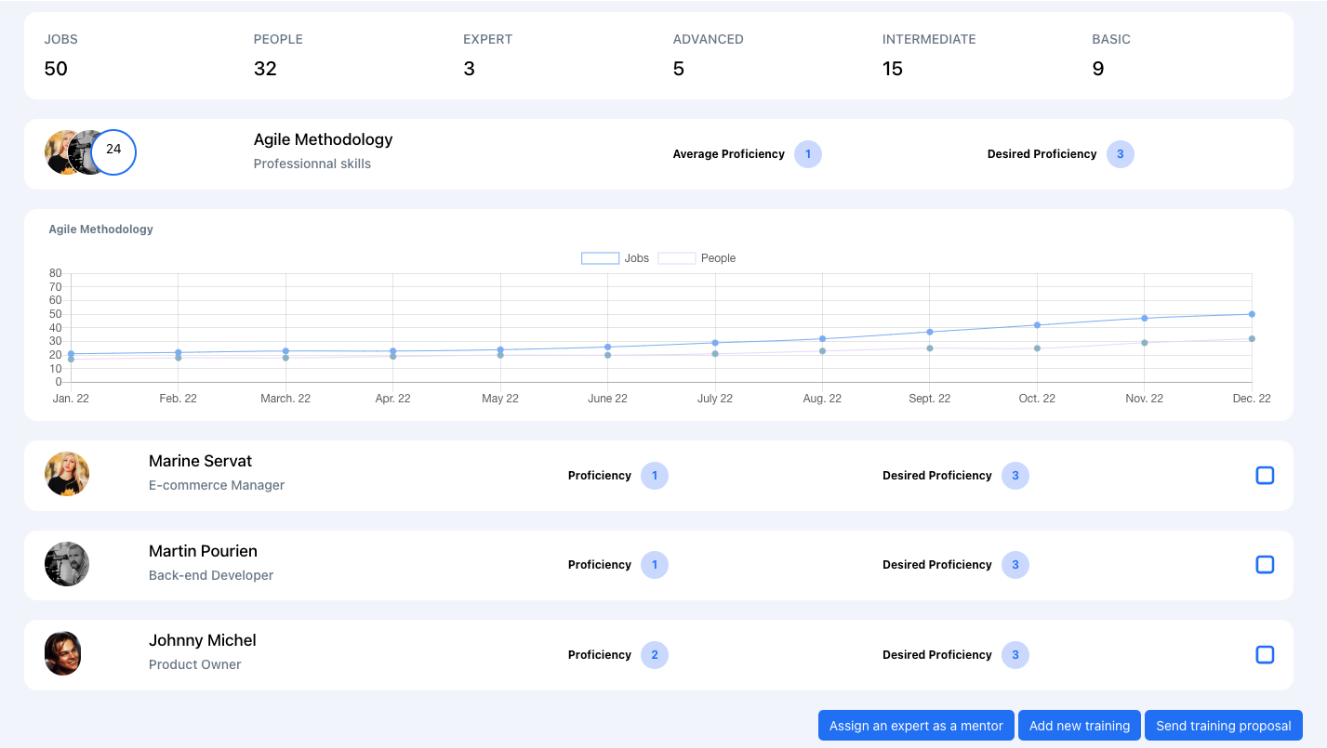Send training proposal button
The width and height of the screenshot is (1327, 748).
pos(1223,726)
